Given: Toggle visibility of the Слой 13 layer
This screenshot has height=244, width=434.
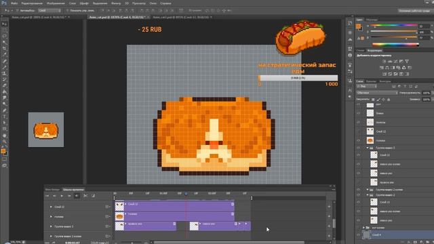Looking at the screenshot, I should (359, 202).
